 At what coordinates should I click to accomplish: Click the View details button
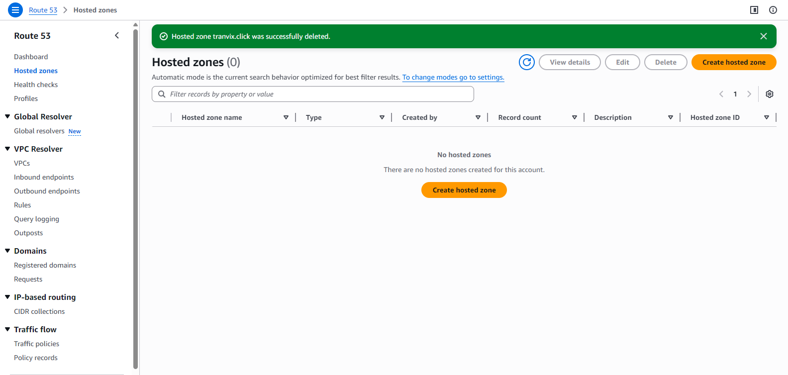point(570,62)
